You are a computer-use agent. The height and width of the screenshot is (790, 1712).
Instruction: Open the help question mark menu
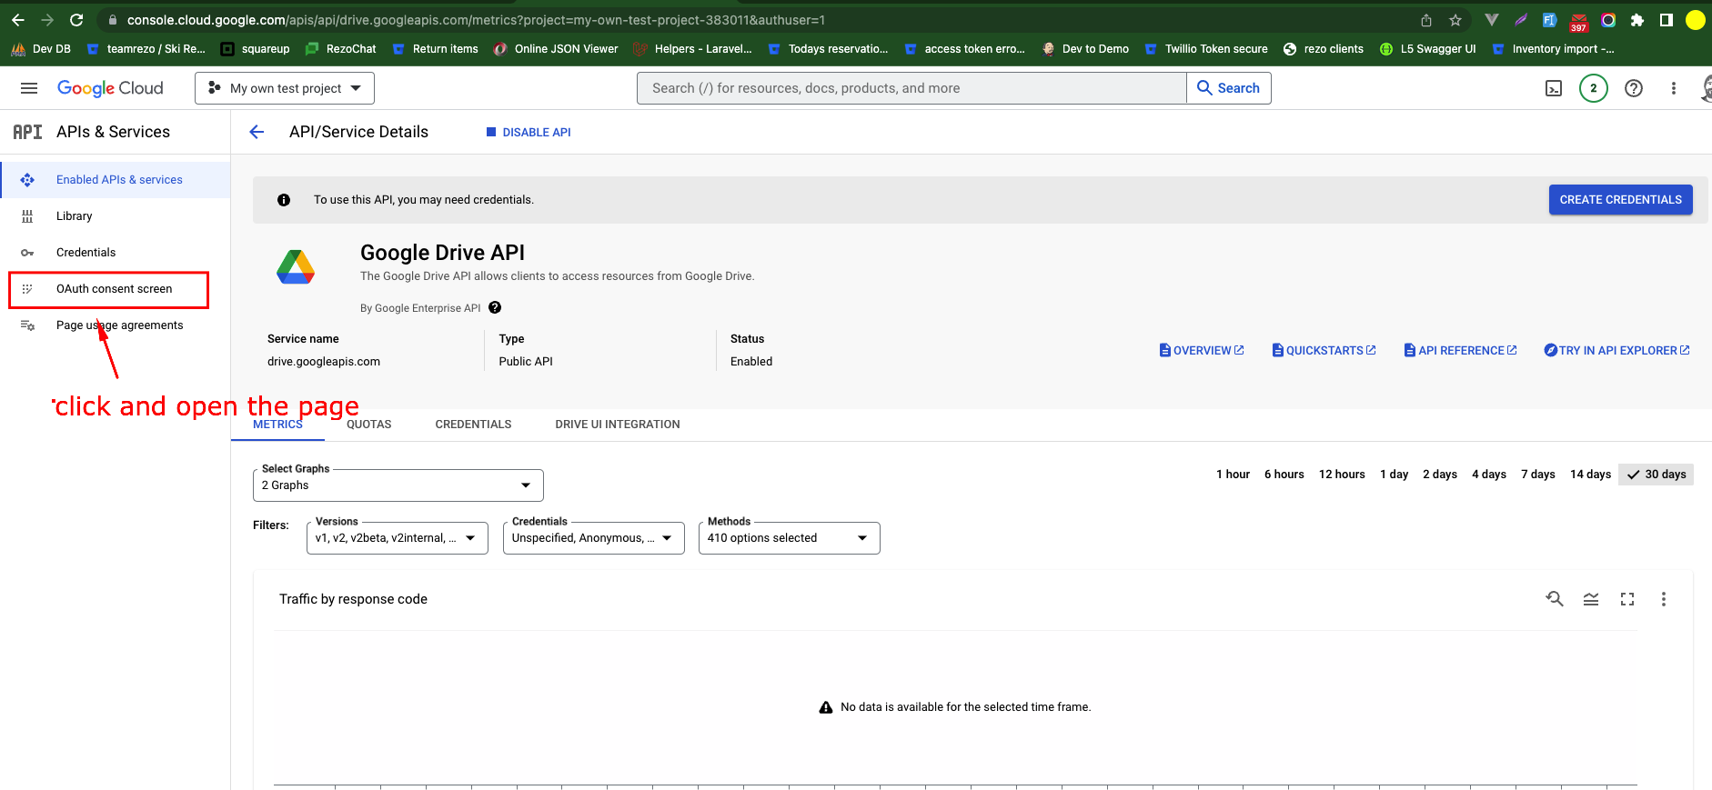coord(1634,88)
